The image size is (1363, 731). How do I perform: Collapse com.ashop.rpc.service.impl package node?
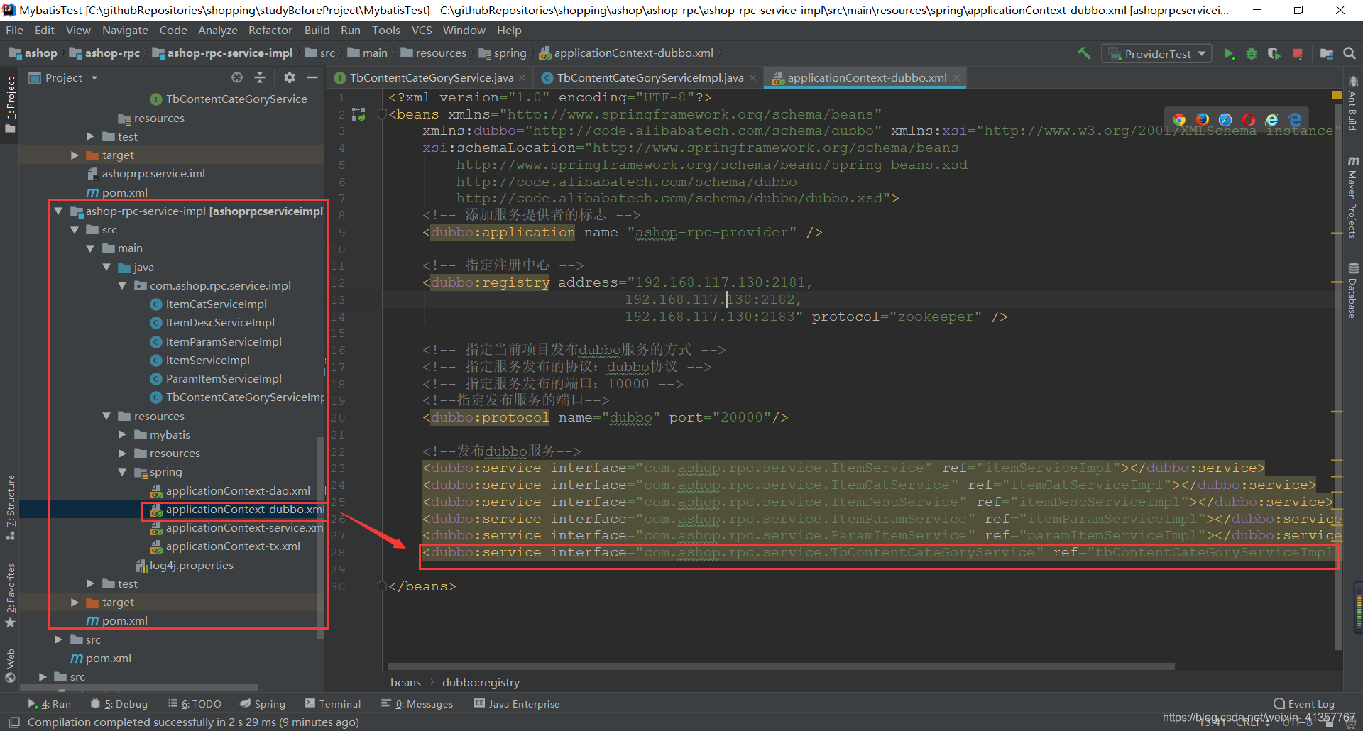(x=122, y=286)
